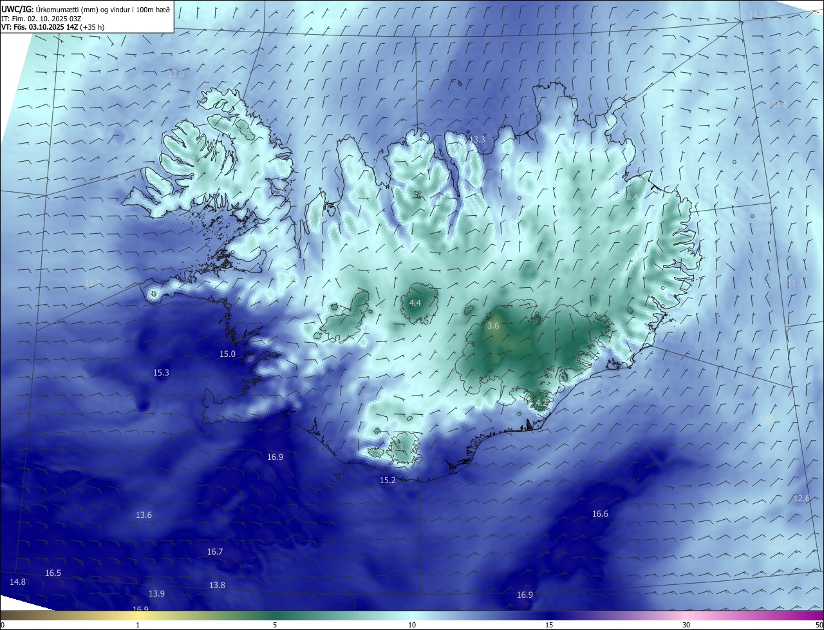
Task: Select the 15.2 value label
Action: (x=388, y=480)
